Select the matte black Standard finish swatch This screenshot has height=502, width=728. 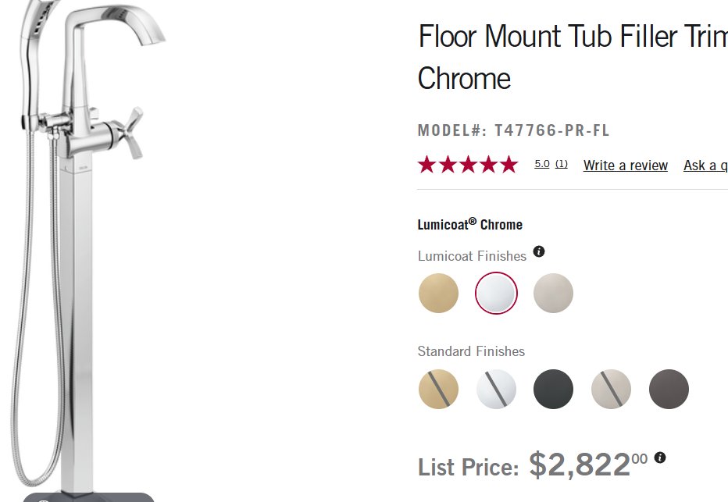coord(554,389)
